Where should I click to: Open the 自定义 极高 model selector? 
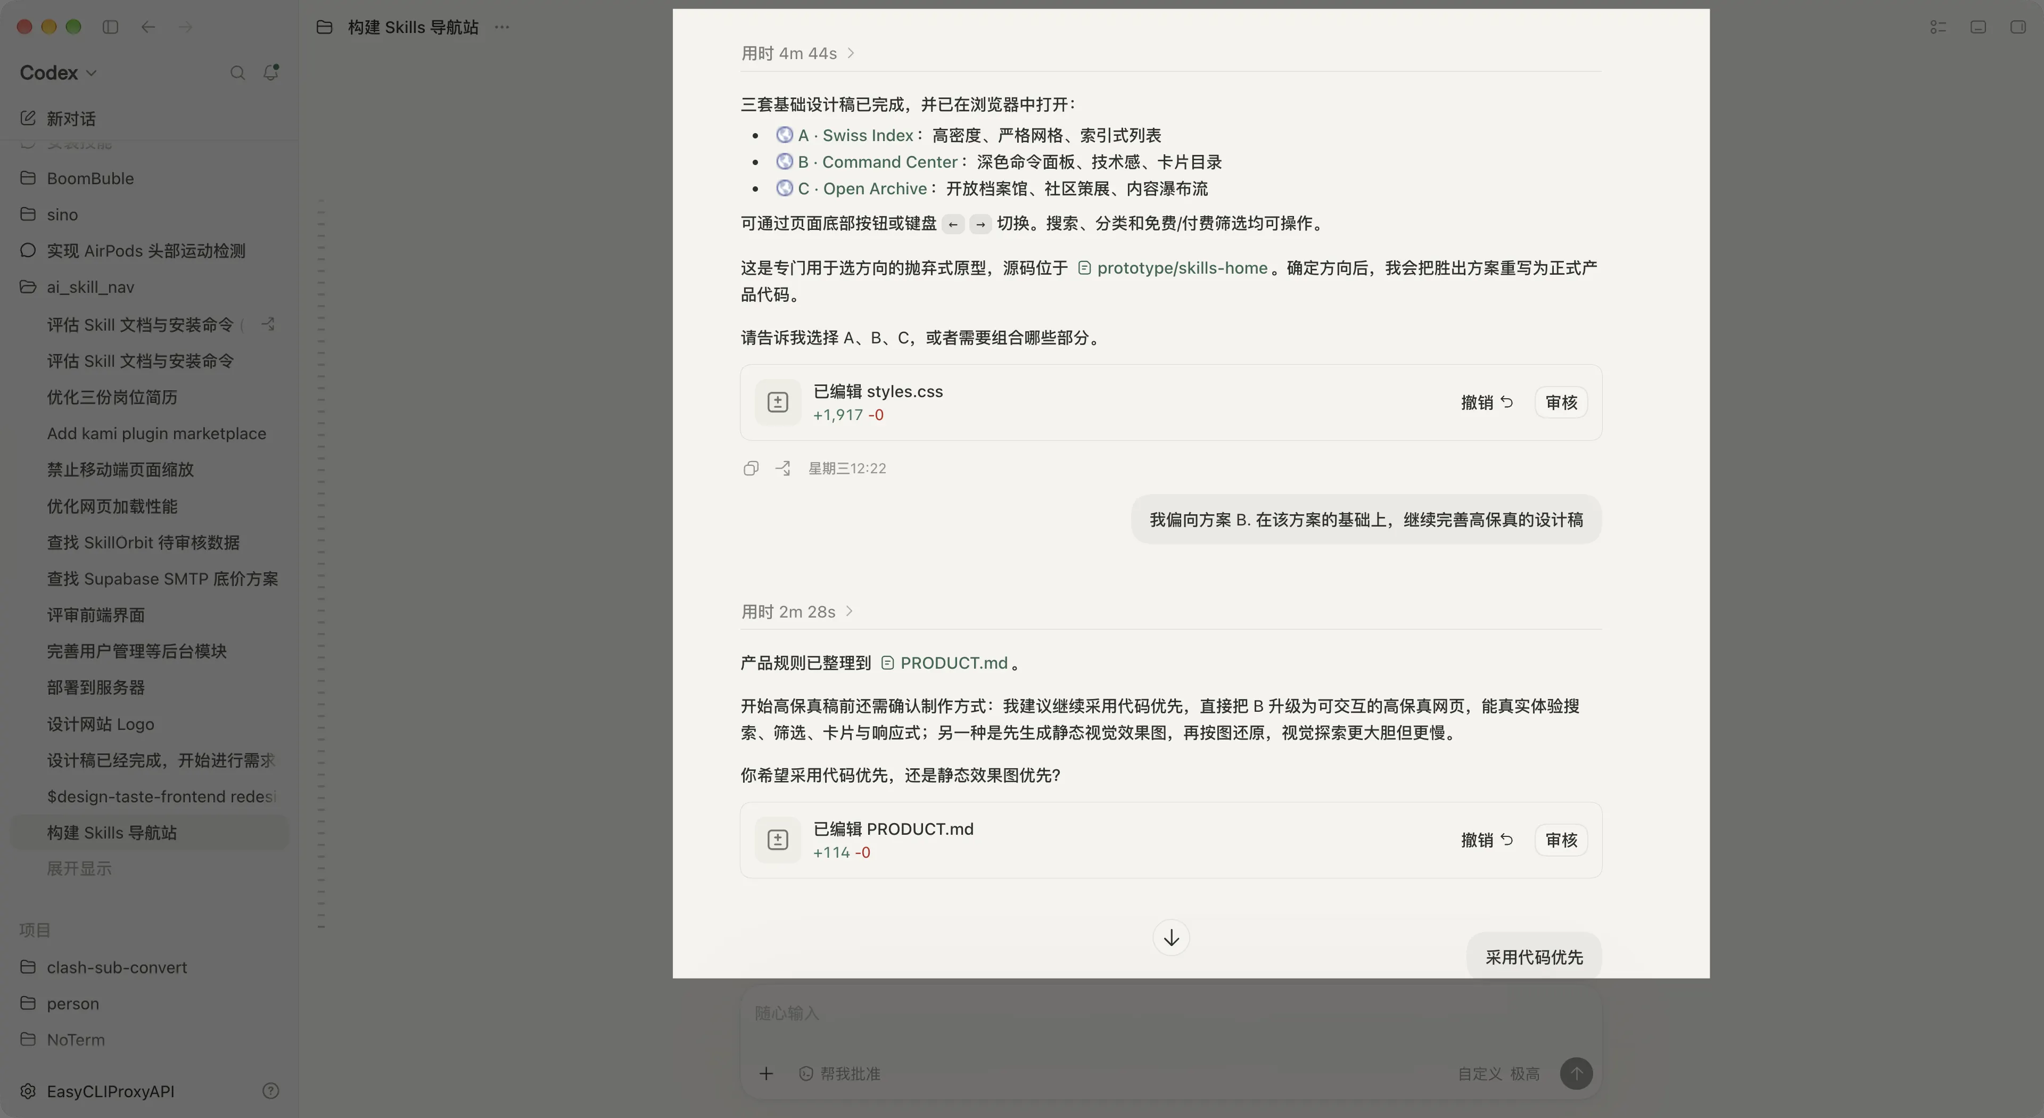(1498, 1074)
